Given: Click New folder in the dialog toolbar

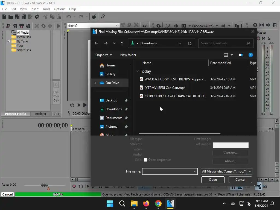Looking at the screenshot, I should [128, 55].
